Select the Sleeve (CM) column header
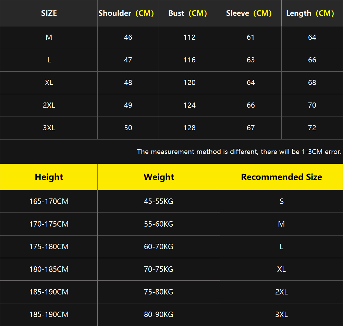The image size is (343, 326). [249, 13]
